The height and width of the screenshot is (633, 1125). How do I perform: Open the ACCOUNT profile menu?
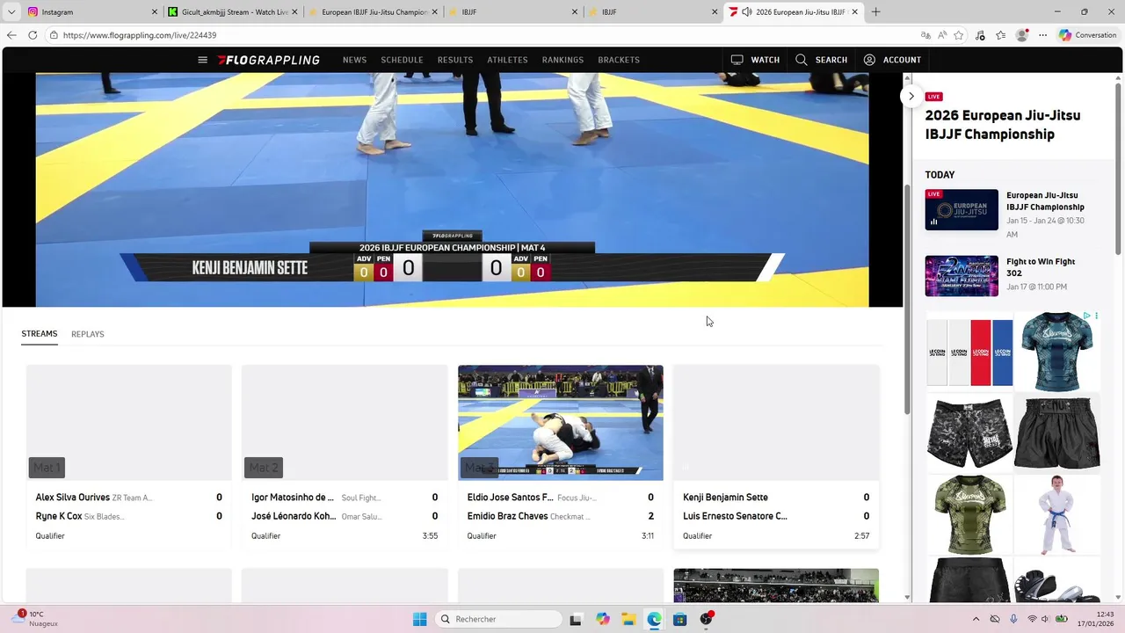tap(892, 60)
